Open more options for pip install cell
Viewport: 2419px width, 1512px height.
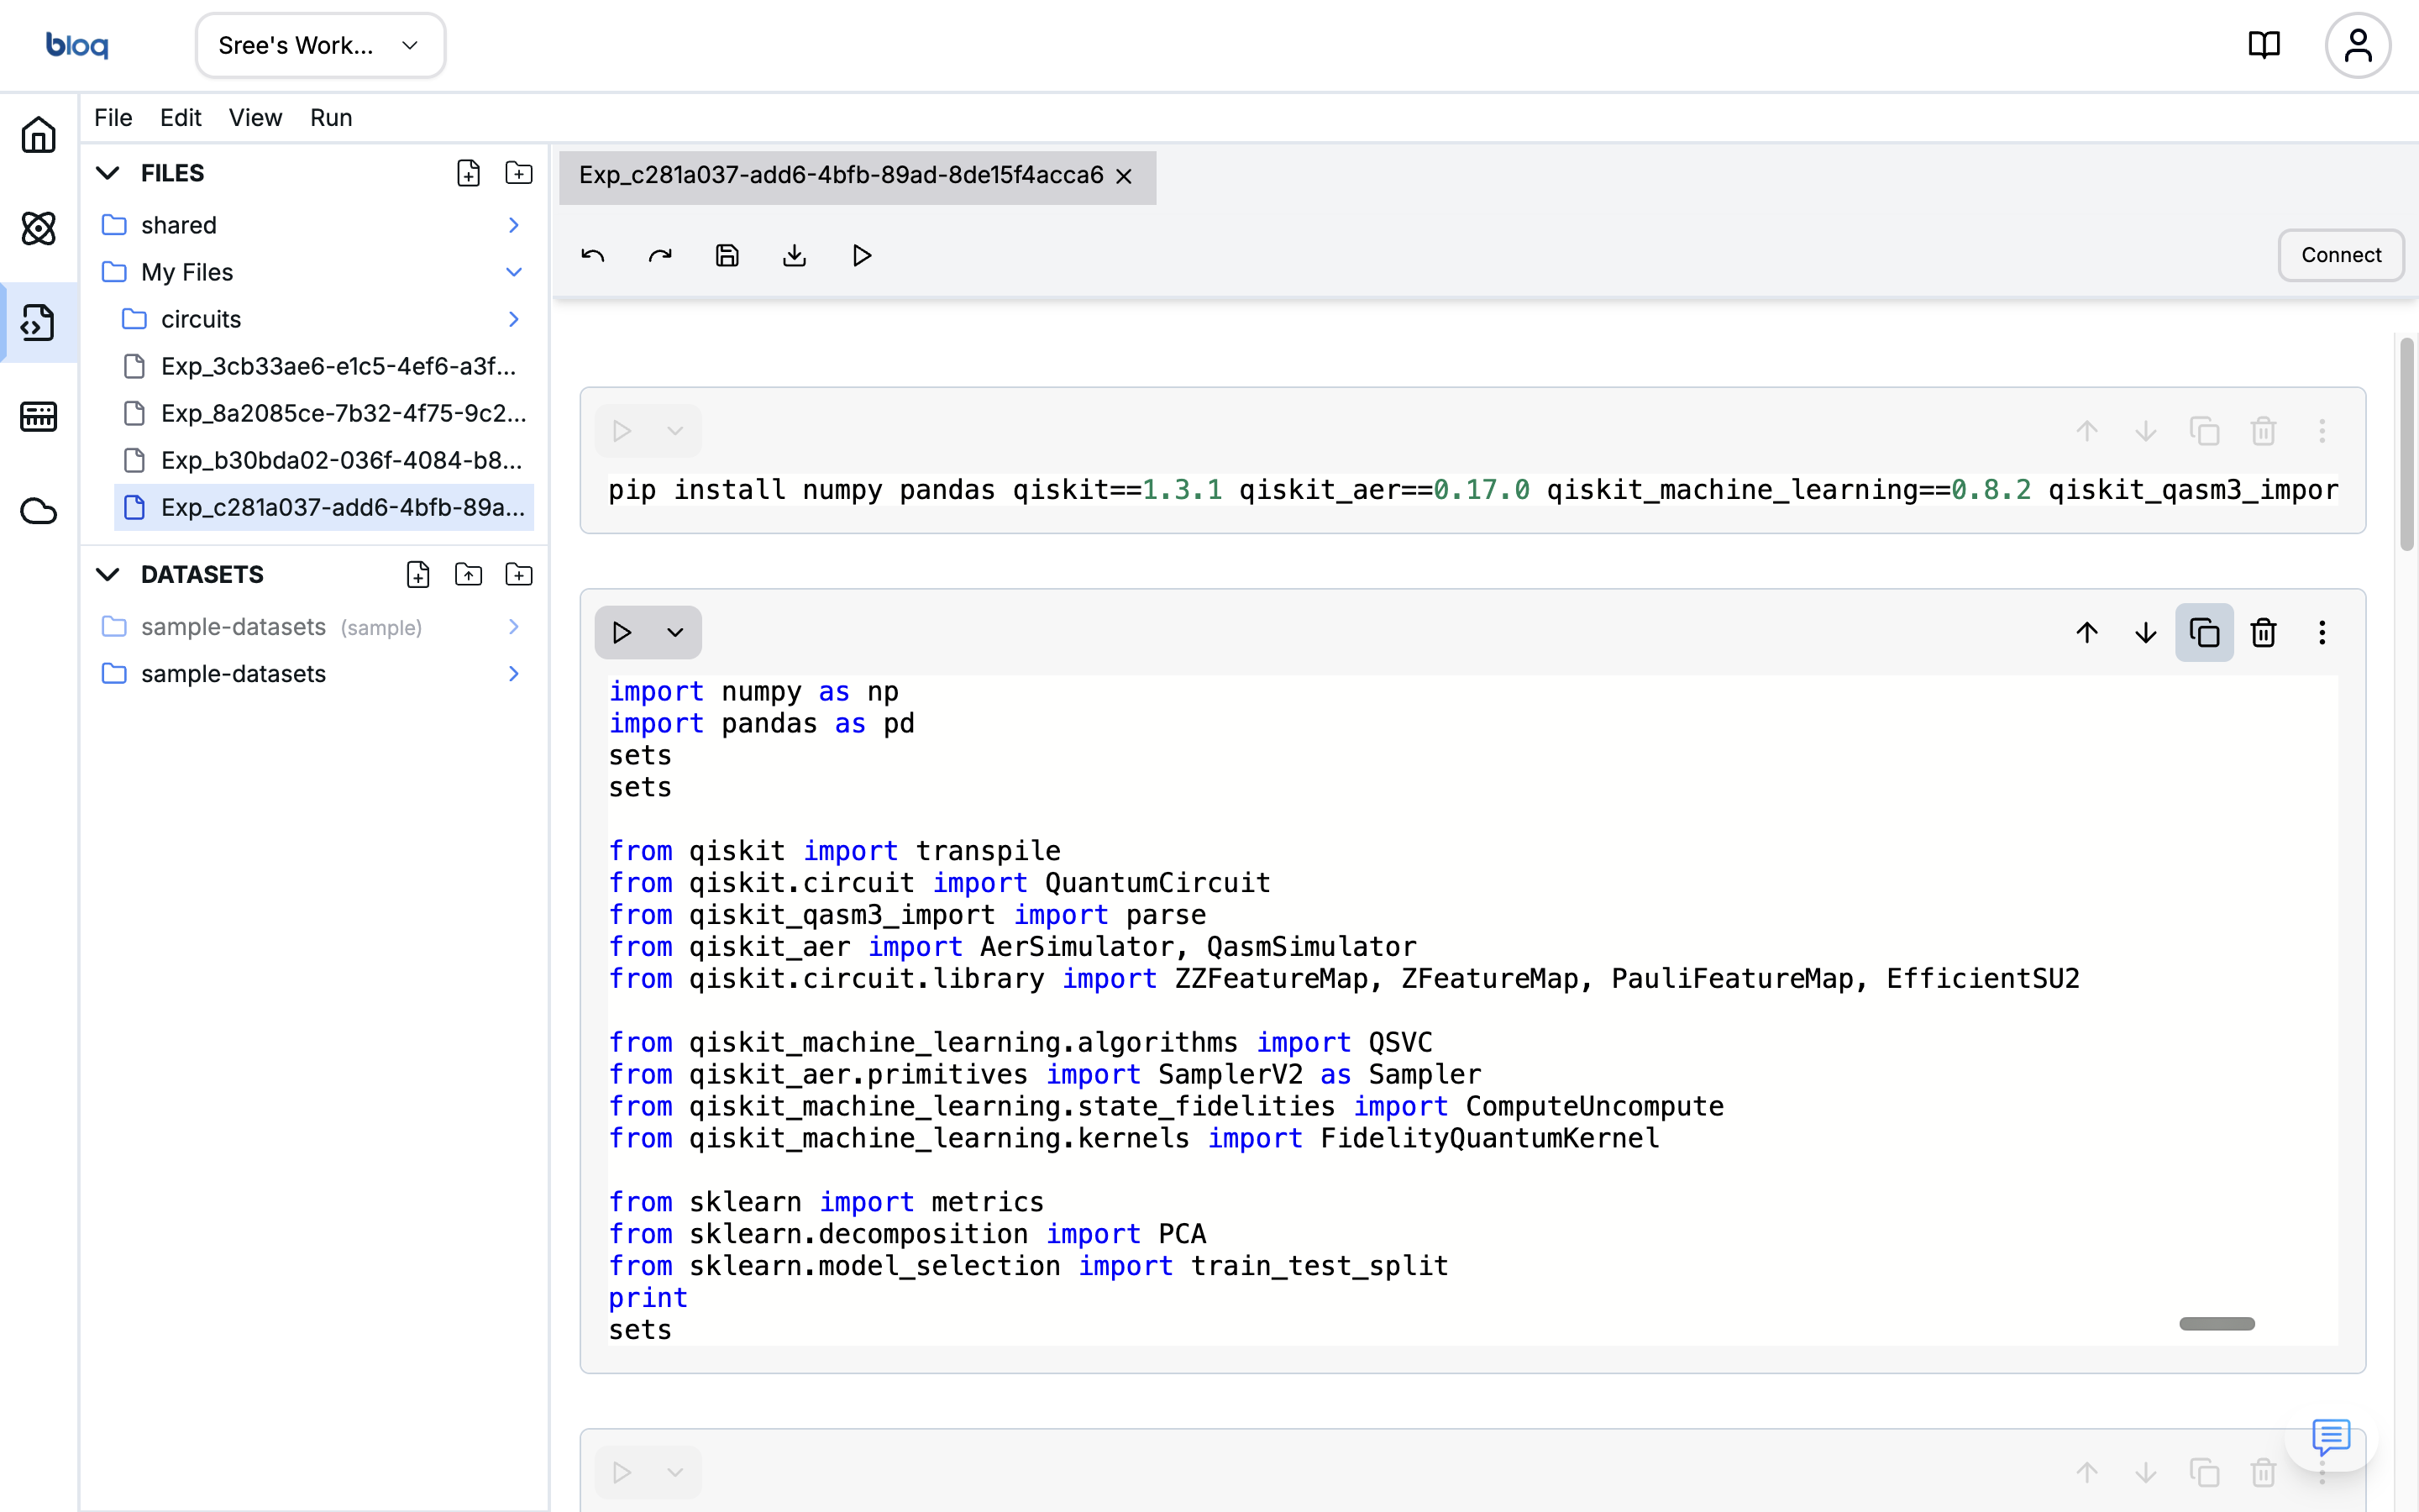pos(2322,431)
